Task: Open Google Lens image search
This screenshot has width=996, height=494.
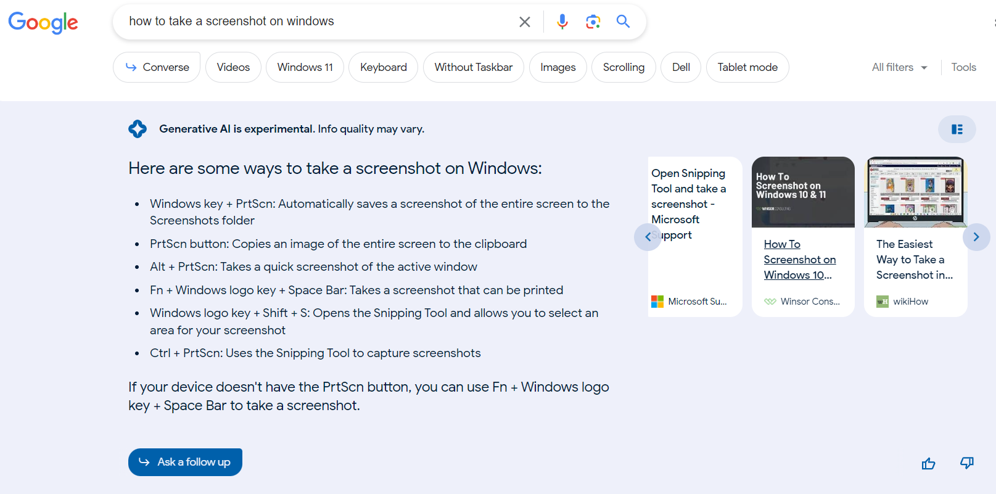Action: [593, 22]
